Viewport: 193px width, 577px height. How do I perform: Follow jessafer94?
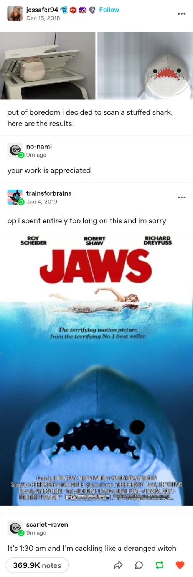pos(109,10)
